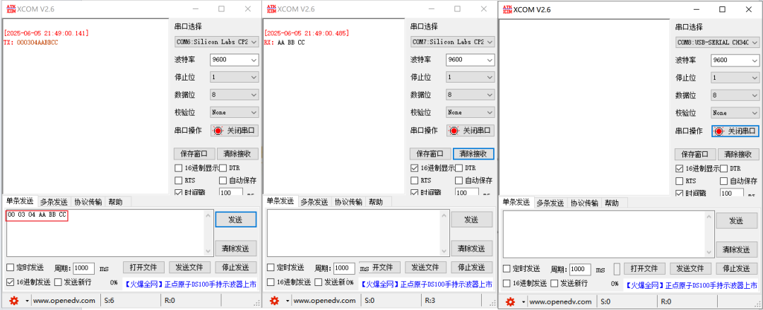Click 保存窗口 in the COM8 window

[x=695, y=154]
